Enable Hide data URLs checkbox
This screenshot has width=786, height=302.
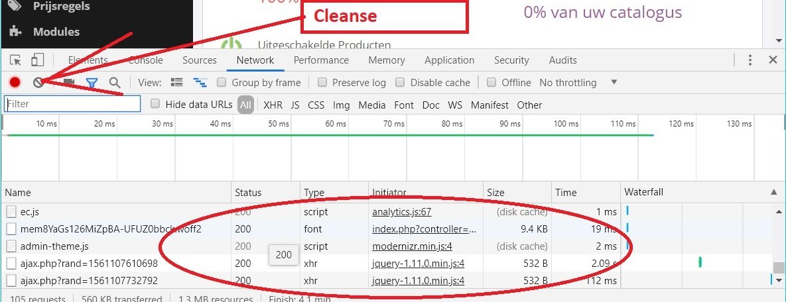point(155,104)
